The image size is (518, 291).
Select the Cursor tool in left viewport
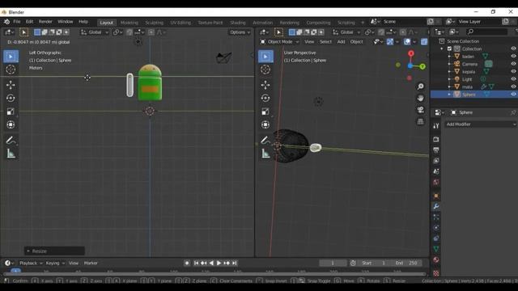click(x=11, y=70)
